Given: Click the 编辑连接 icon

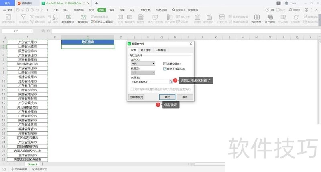Looking at the screenshot, I should click(x=305, y=16).
